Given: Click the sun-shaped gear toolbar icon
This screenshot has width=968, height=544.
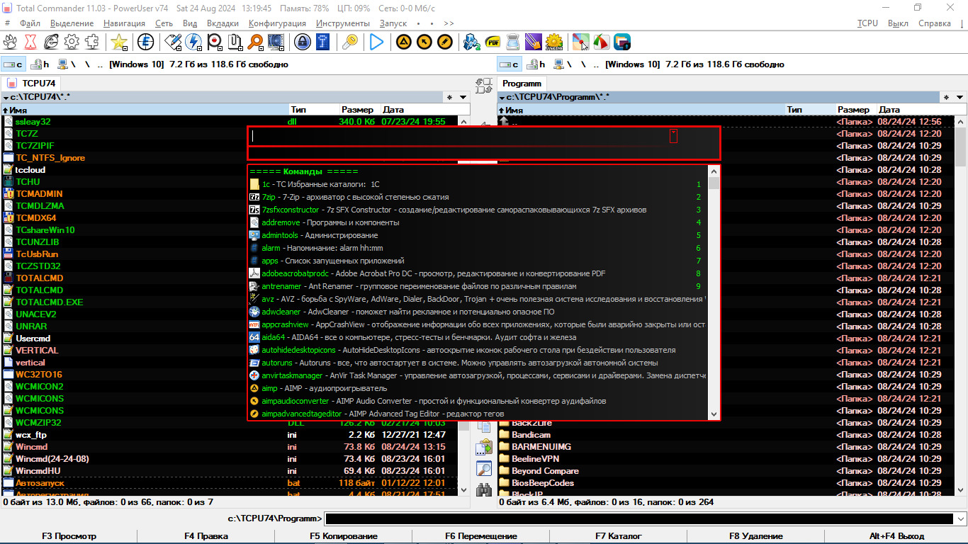Looking at the screenshot, I should (x=553, y=42).
